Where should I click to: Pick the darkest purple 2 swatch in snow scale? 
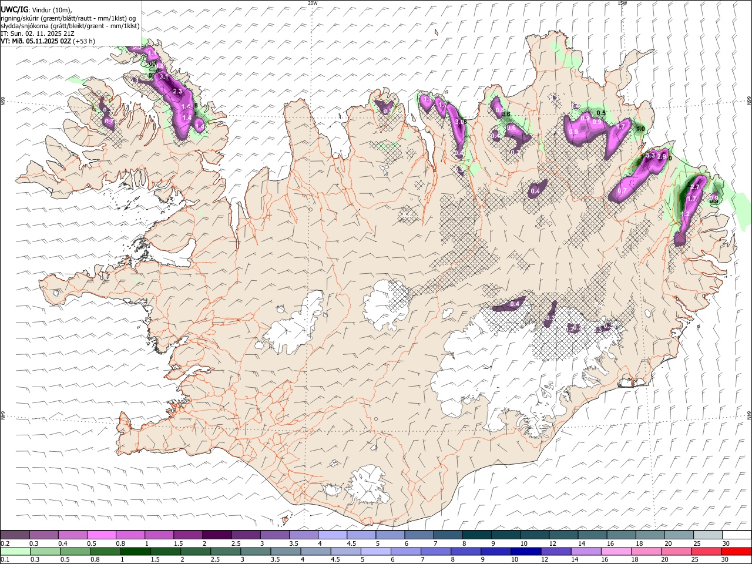pyautogui.click(x=216, y=535)
